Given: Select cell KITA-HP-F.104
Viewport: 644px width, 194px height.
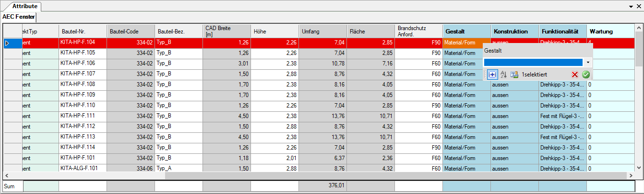Looking at the screenshot, I should [83, 43].
